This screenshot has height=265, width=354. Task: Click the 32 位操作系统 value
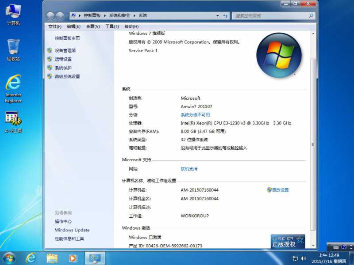tap(194, 140)
